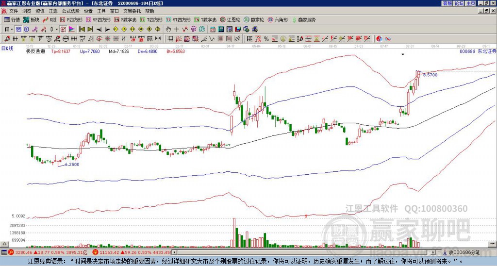
Task: Click the save floppy-disk icon
Action: coord(238,30)
